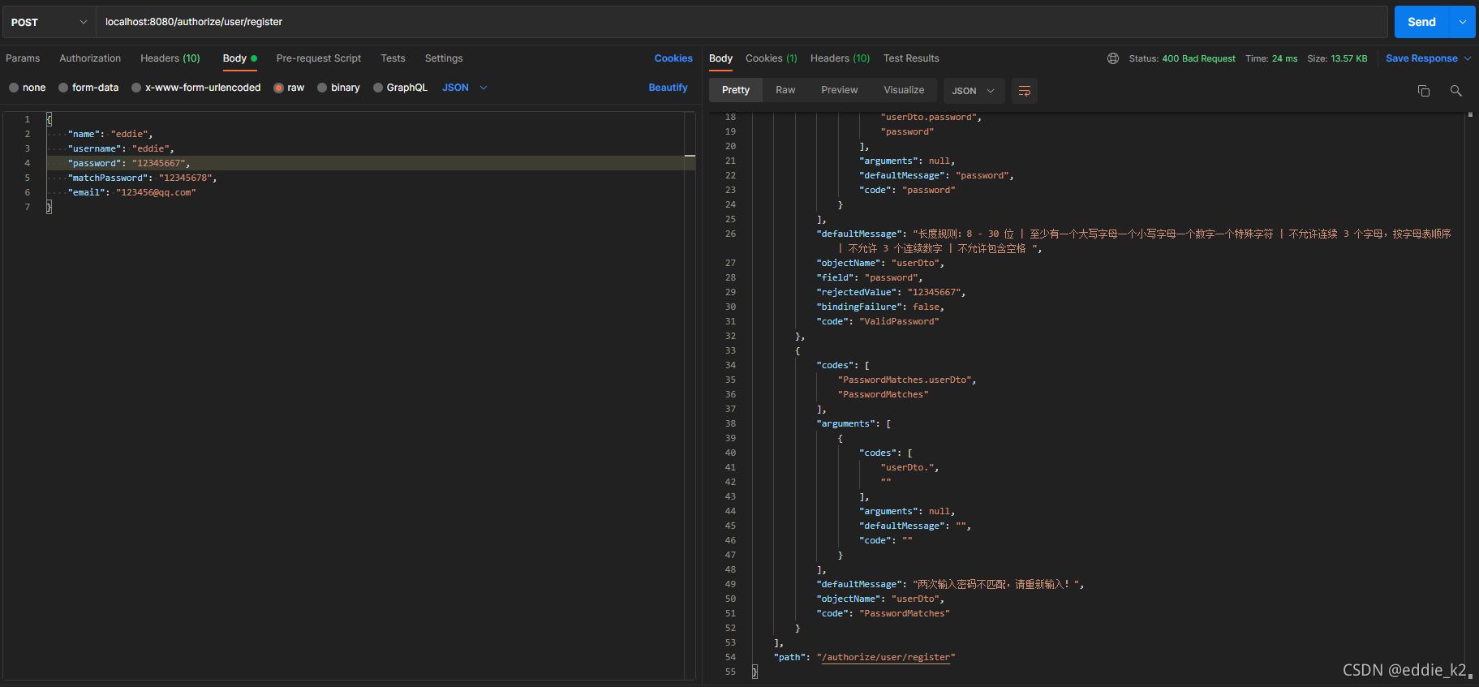Open the POST method dropdown
Screen dimensions: 1479x687
49,22
